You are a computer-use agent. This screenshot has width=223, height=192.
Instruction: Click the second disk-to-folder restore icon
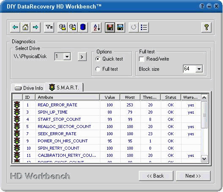[73, 27]
